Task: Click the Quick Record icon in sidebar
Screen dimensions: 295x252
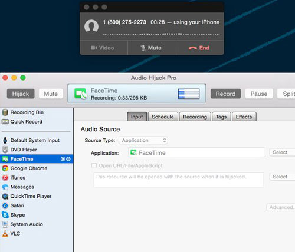Action: pyautogui.click(x=5, y=122)
